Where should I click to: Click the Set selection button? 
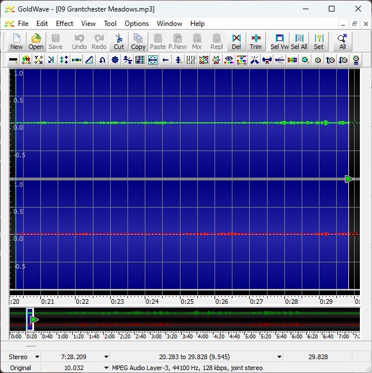tap(319, 42)
